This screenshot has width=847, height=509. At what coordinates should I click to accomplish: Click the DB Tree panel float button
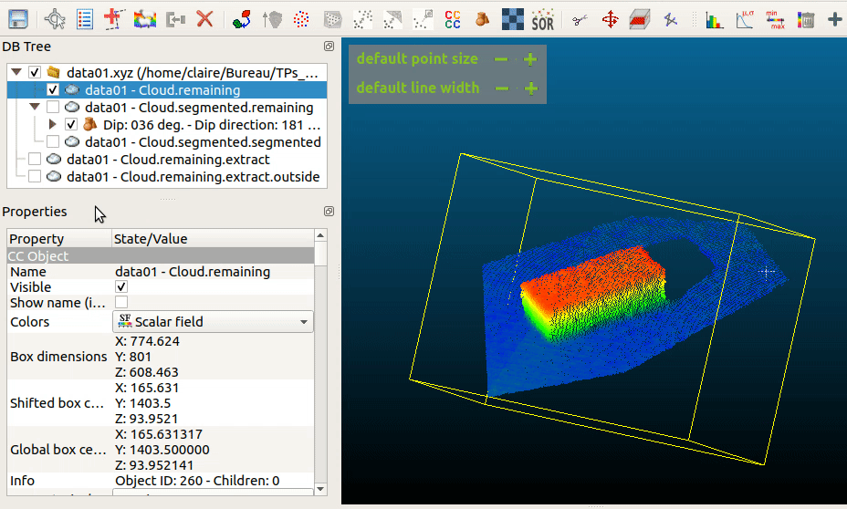click(x=329, y=47)
